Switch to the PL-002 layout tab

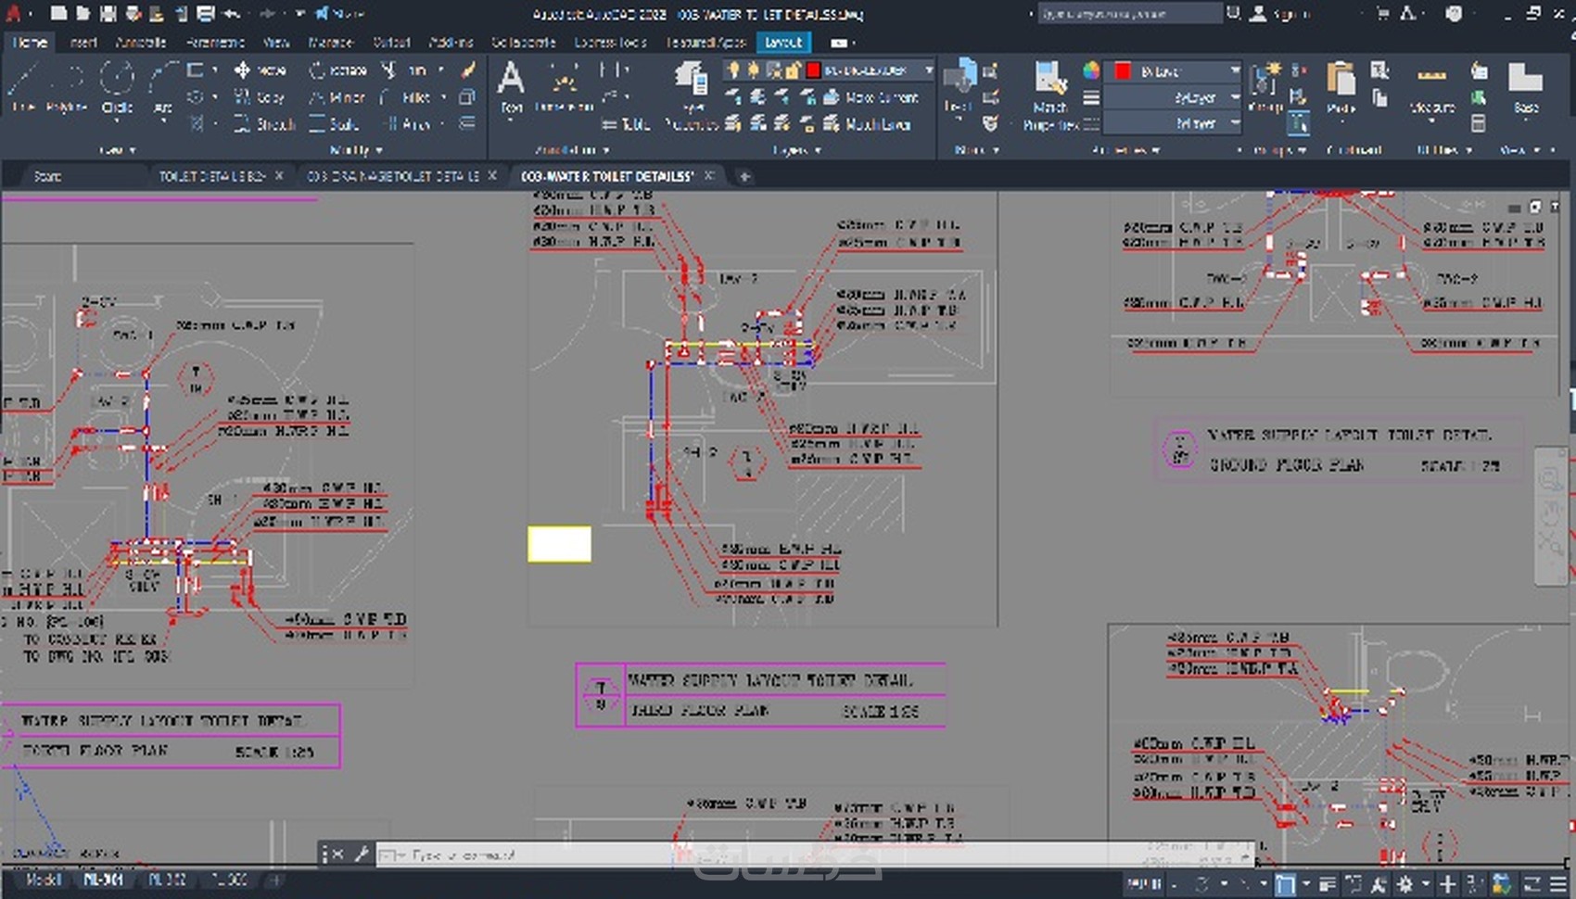tap(167, 880)
